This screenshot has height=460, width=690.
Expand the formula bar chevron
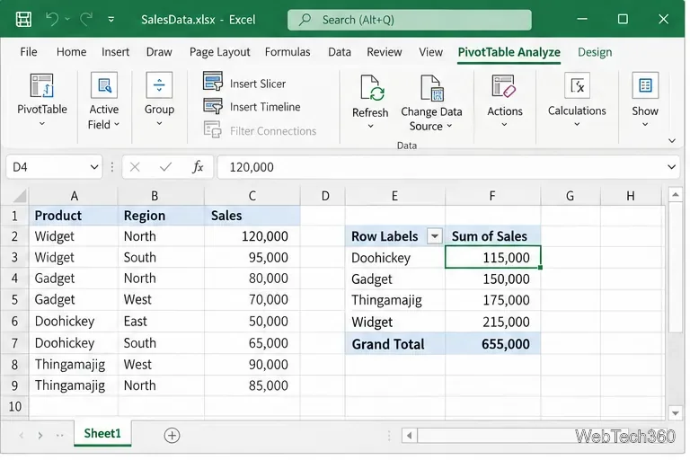click(x=671, y=167)
